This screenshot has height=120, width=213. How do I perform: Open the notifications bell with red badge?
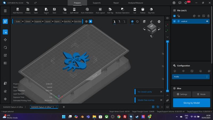click(186, 3)
